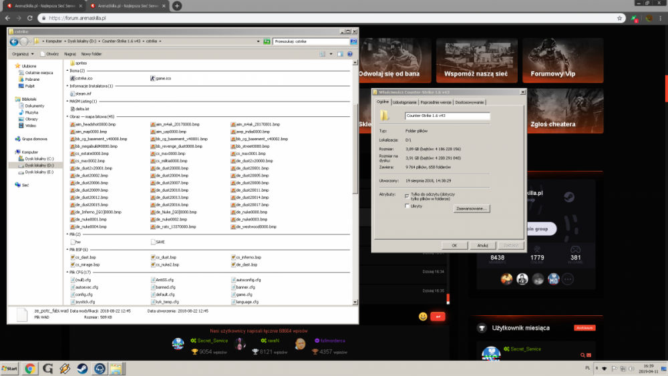This screenshot has width=668, height=376.
Task: Open the Organizuj dropdown menu
Action: (23, 54)
